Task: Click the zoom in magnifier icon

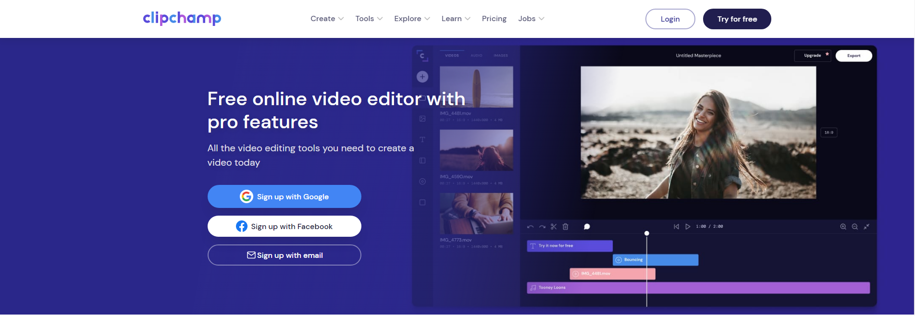Action: click(x=843, y=227)
